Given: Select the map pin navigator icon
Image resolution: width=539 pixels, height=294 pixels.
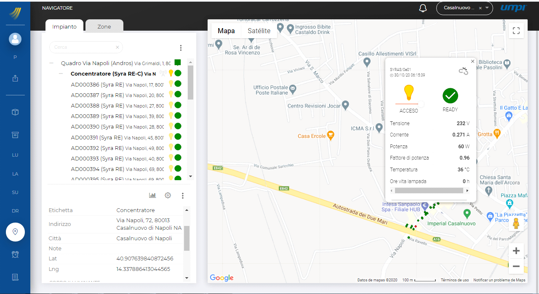Looking at the screenshot, I should tap(15, 232).
